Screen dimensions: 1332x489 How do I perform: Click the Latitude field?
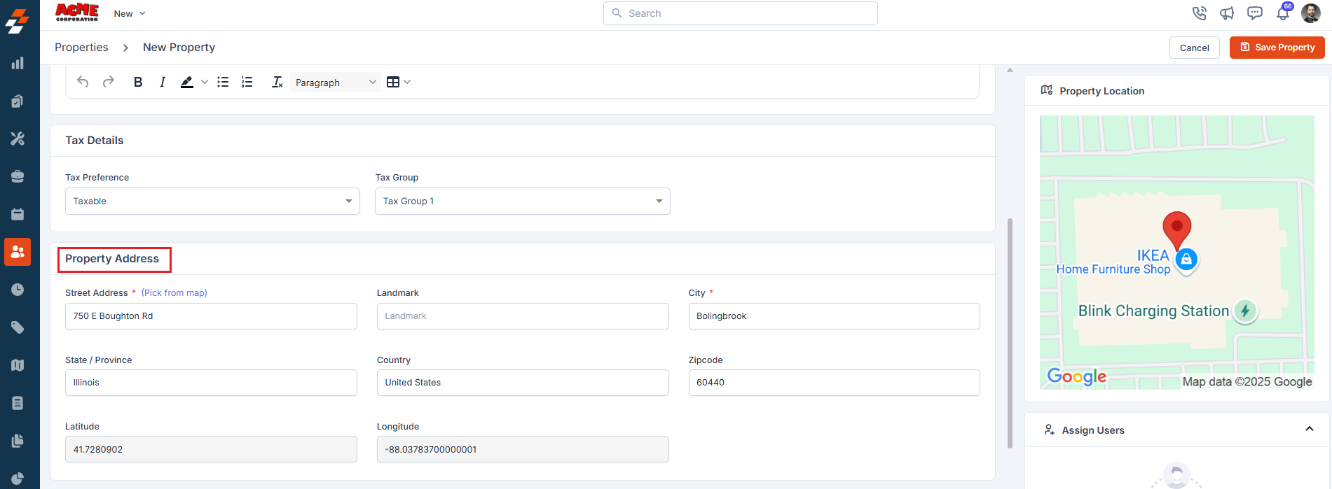(211, 449)
